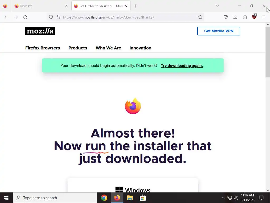Open the Products menu
The image size is (270, 203).
pyautogui.click(x=78, y=48)
